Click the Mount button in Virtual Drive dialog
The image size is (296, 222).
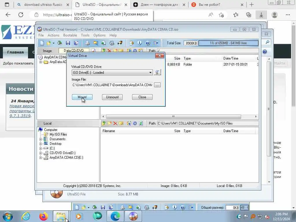82,97
